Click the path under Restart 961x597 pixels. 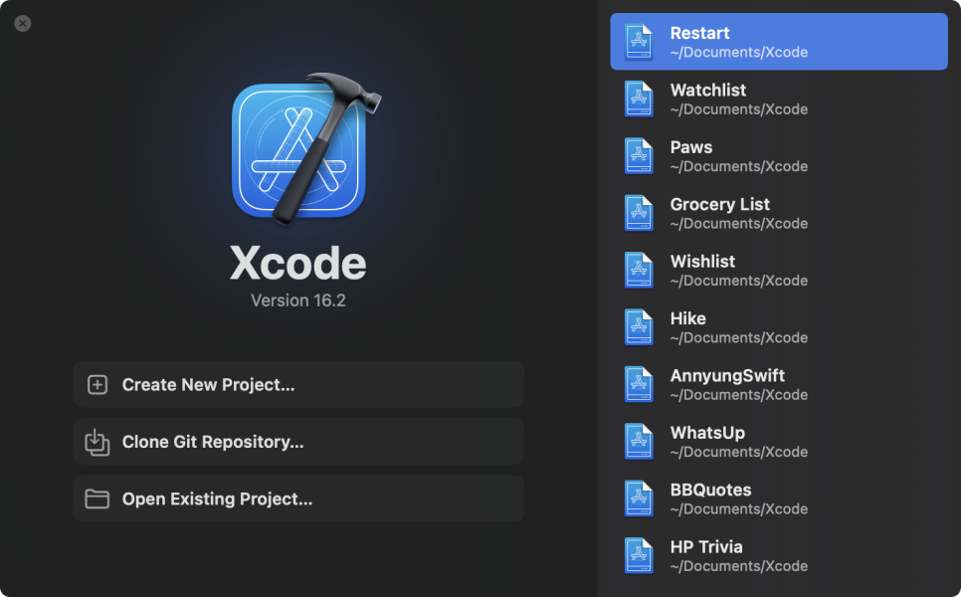pos(738,52)
